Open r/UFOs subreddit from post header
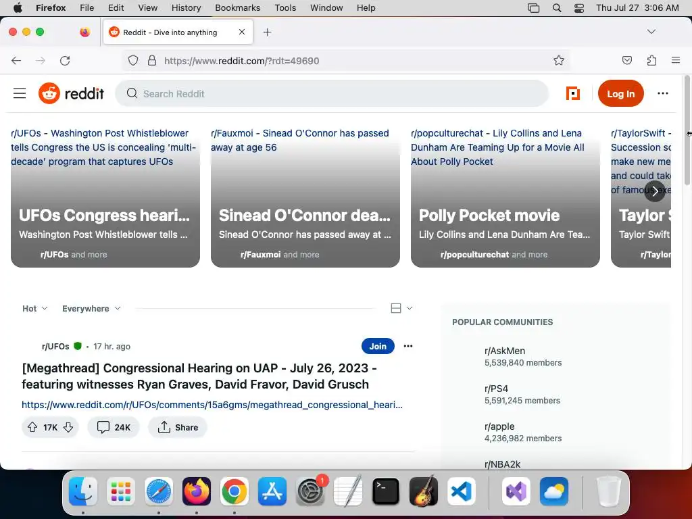The image size is (692, 519). [x=55, y=347]
